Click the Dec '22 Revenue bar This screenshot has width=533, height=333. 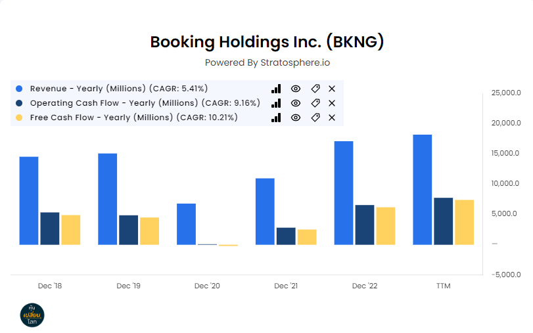[344, 193]
